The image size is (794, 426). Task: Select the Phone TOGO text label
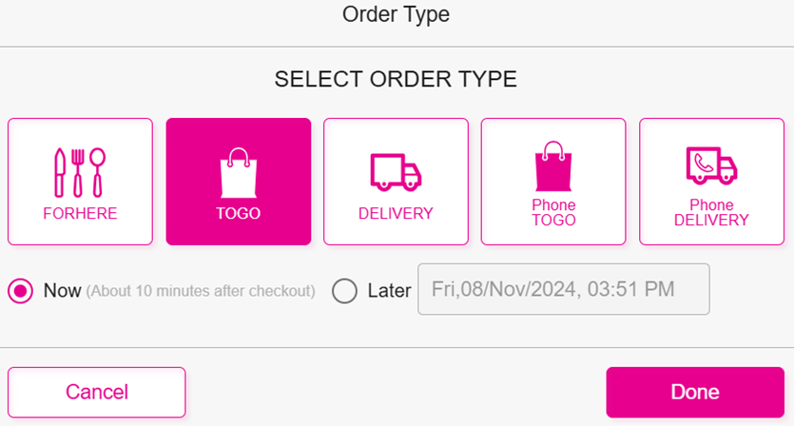553,213
